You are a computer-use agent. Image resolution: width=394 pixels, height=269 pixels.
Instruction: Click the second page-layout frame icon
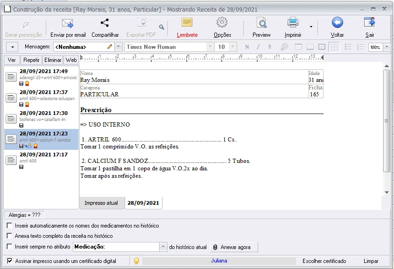click(310, 47)
